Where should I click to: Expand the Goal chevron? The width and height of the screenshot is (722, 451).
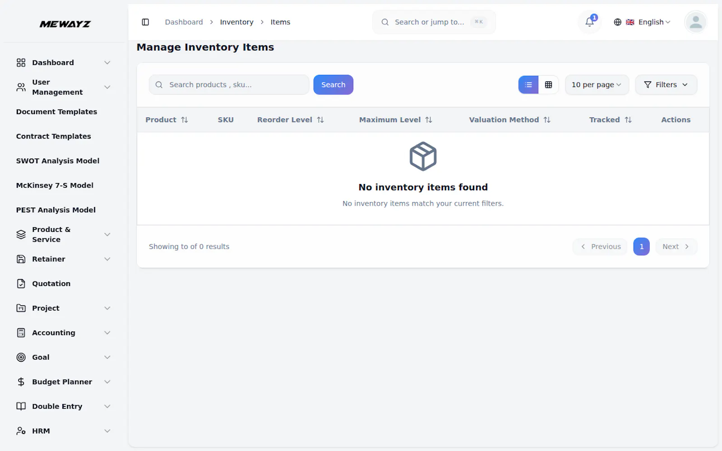pyautogui.click(x=107, y=357)
